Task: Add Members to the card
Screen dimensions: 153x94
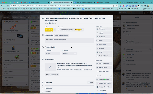Action: 104,29
